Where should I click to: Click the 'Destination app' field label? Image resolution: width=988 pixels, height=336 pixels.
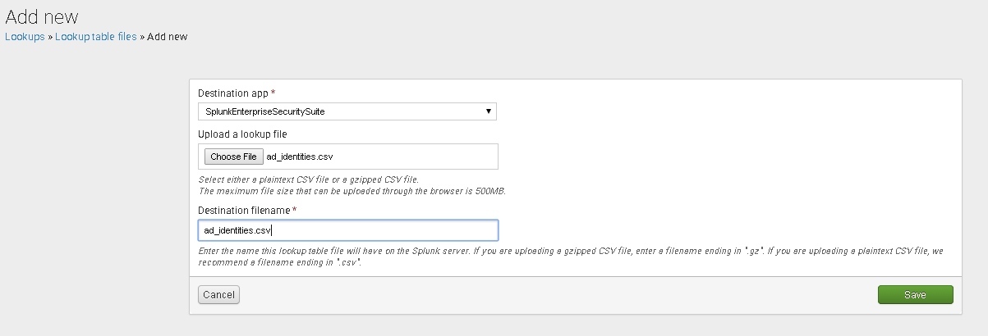233,93
